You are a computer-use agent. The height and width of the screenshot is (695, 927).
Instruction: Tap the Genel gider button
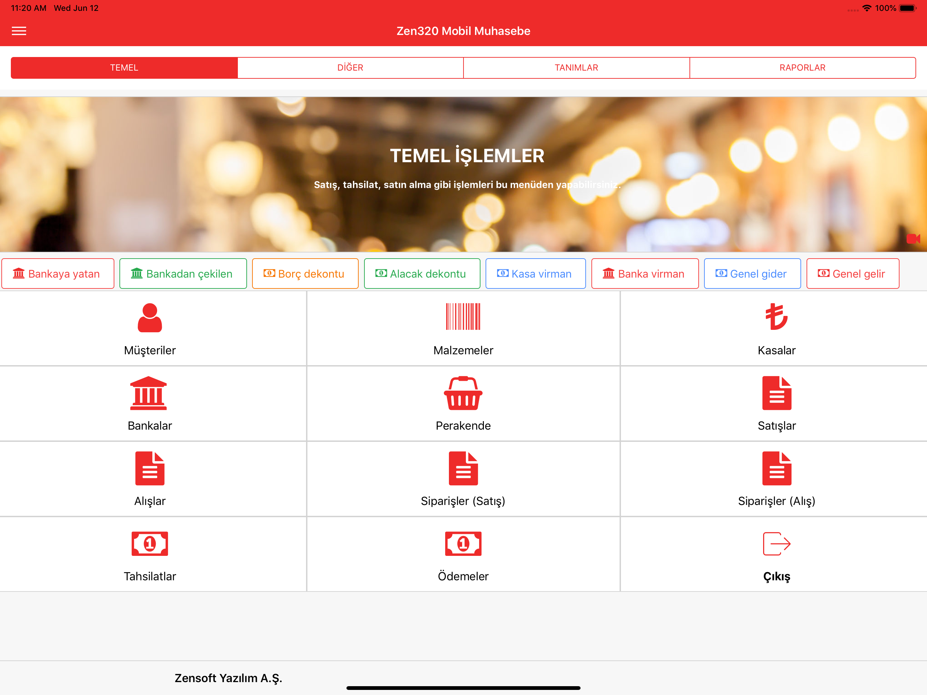(x=752, y=274)
